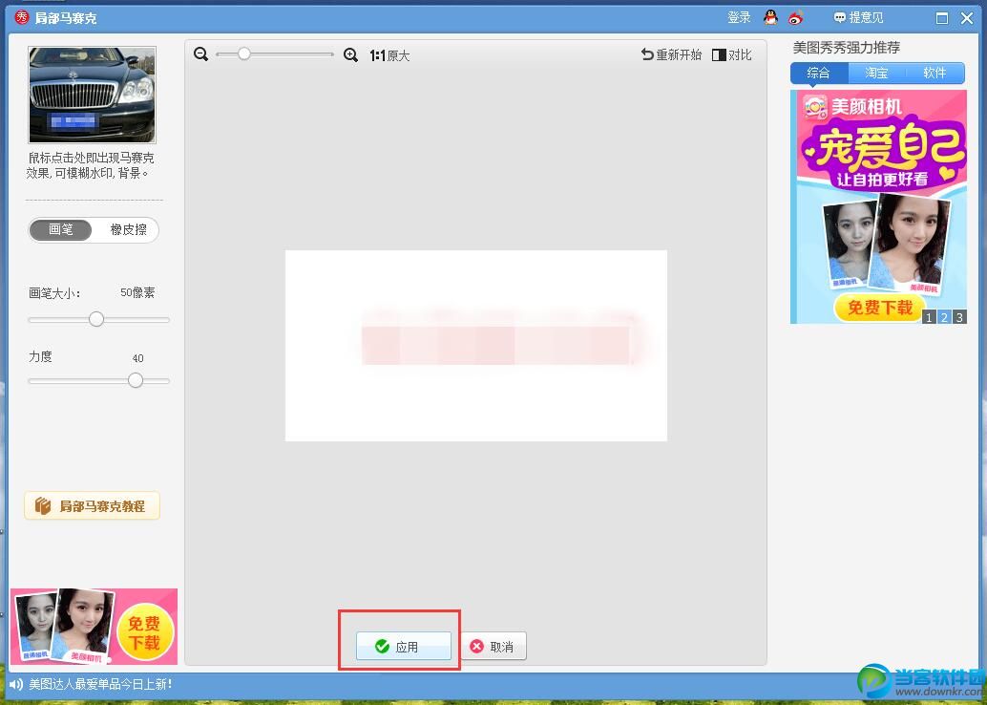
Task: Click the 提意见 feedback button
Action: pos(858,17)
